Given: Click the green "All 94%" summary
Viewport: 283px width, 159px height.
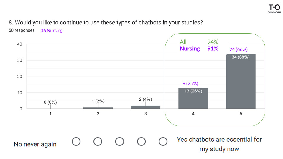Looking at the screenshot, I should coord(199,42).
